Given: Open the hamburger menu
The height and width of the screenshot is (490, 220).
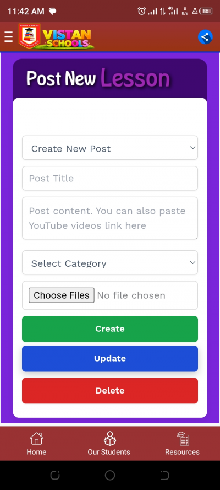Looking at the screenshot, I should (x=8, y=37).
